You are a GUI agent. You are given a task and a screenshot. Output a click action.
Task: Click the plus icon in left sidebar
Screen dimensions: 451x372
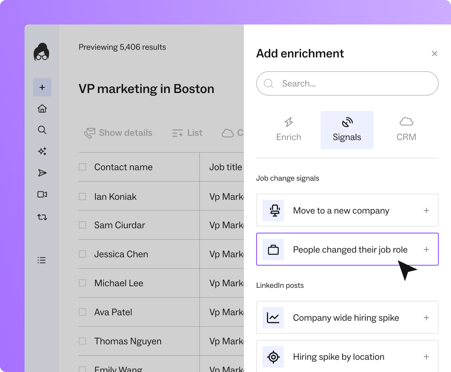pyautogui.click(x=42, y=87)
